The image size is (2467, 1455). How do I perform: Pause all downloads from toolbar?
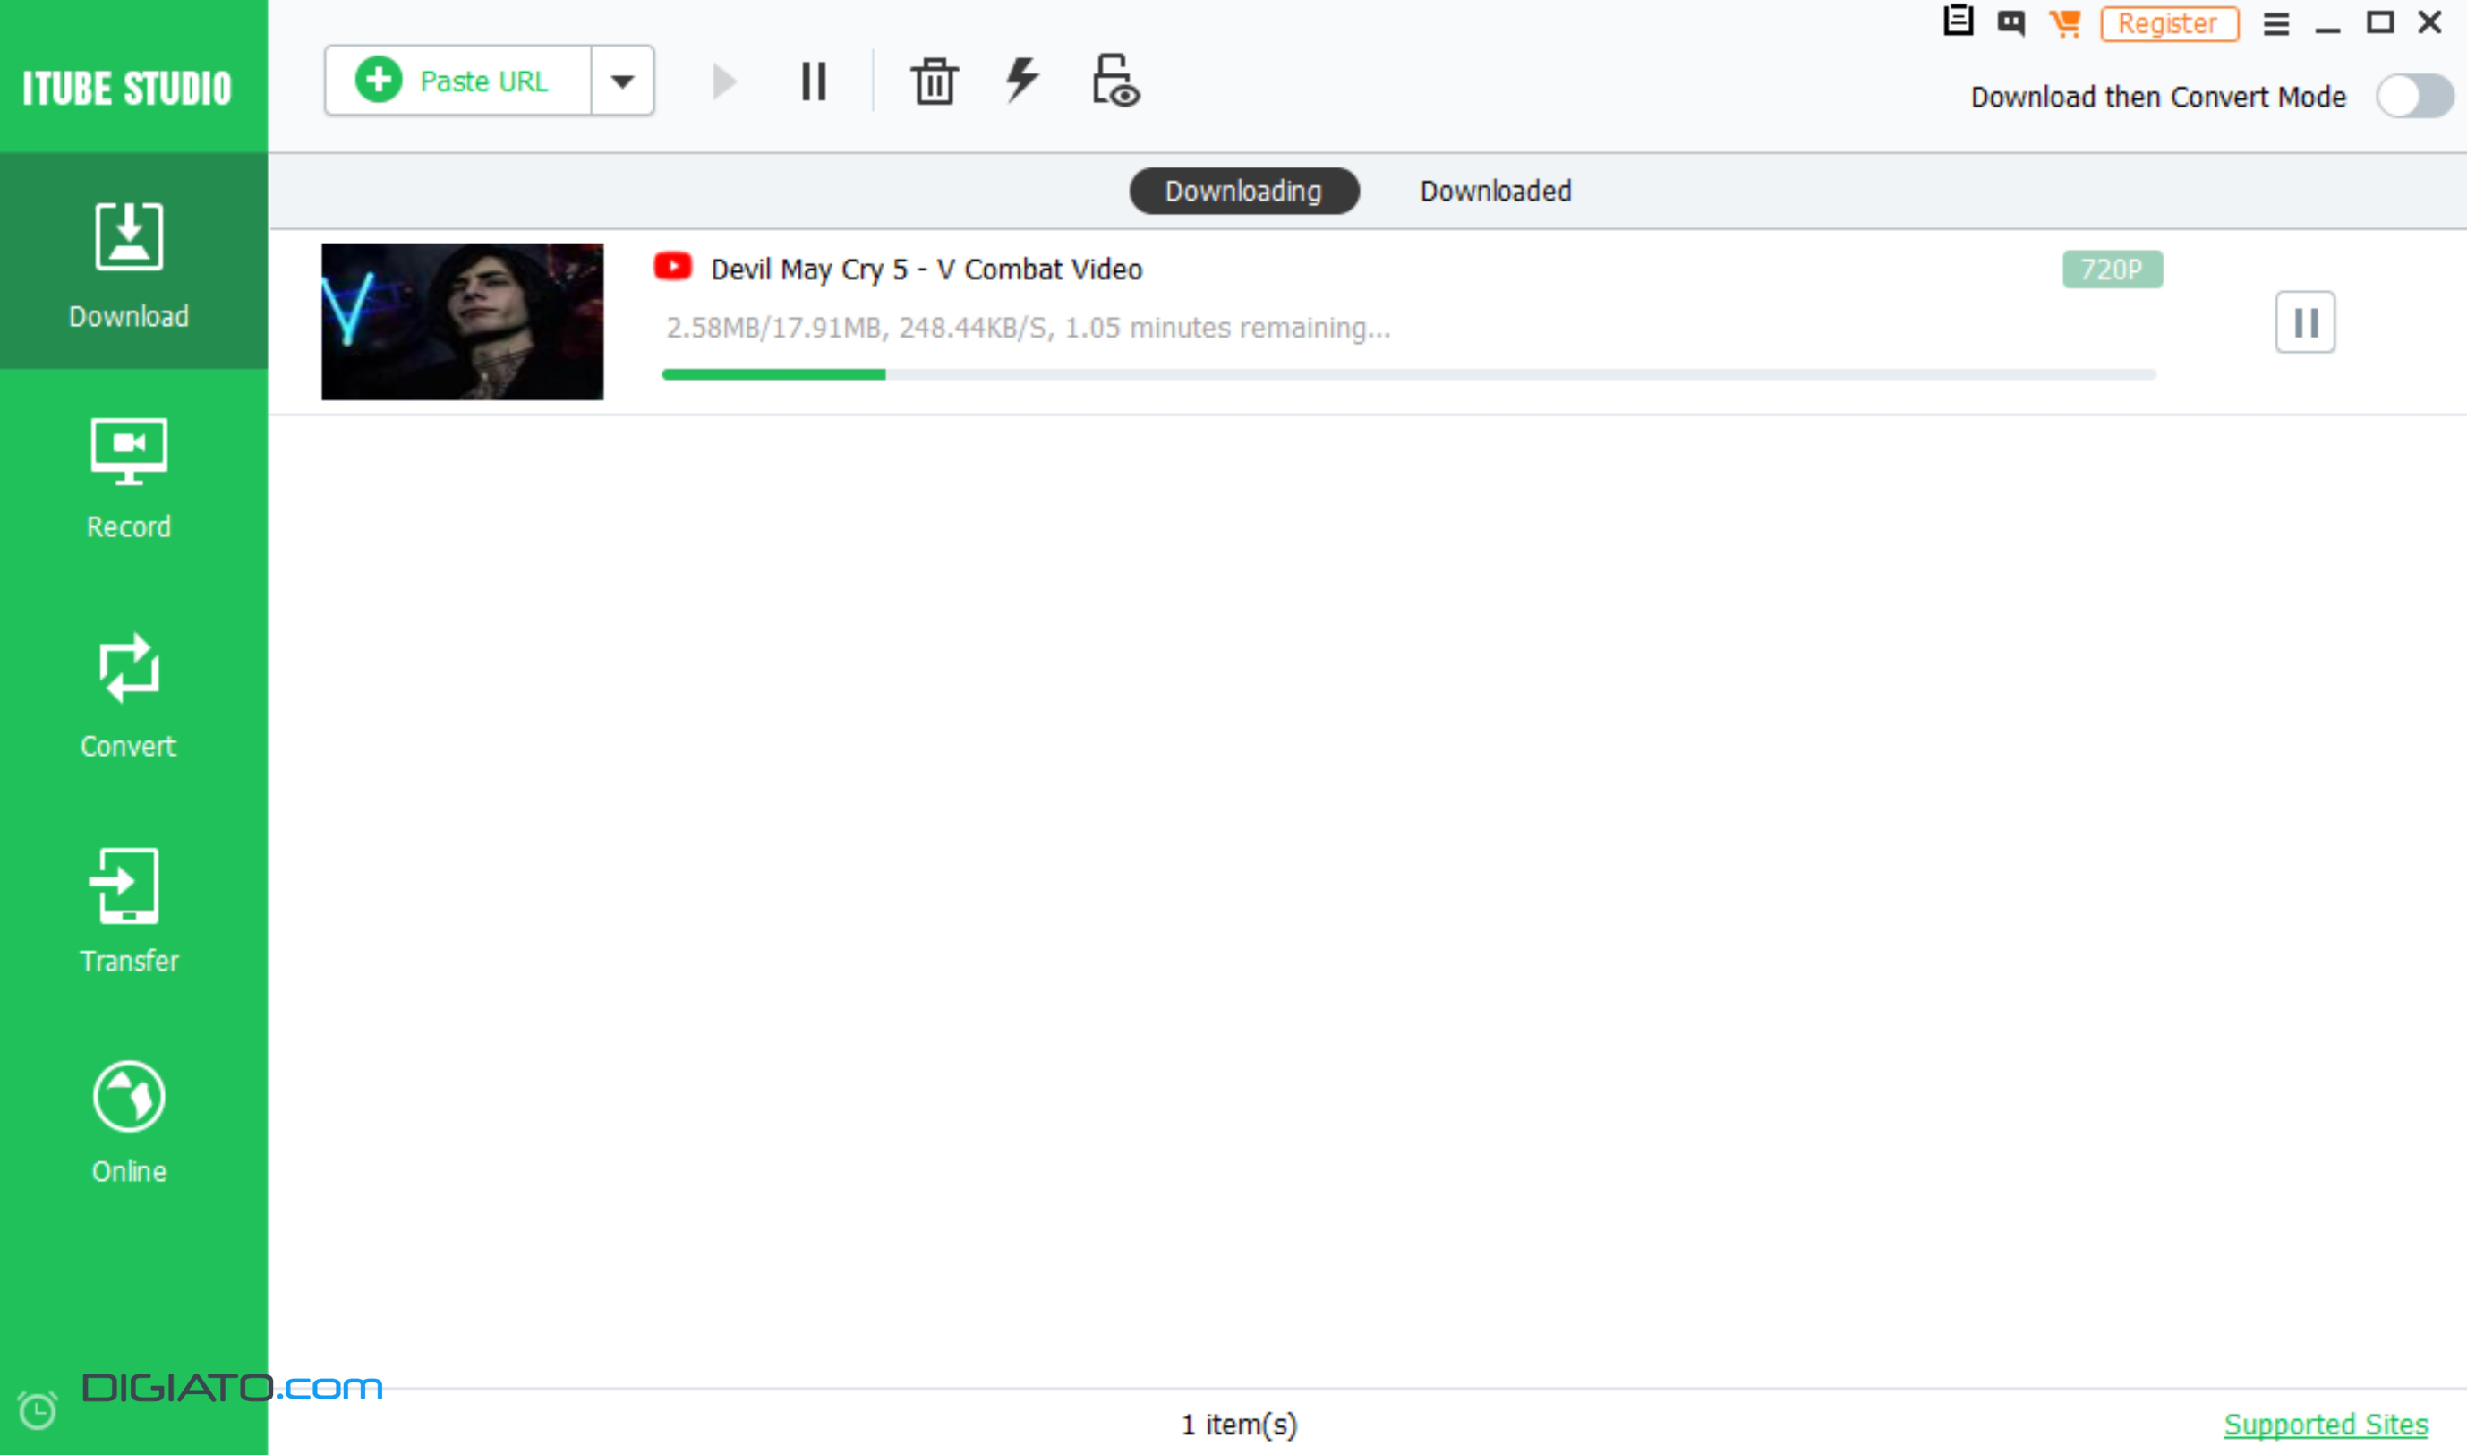point(814,81)
